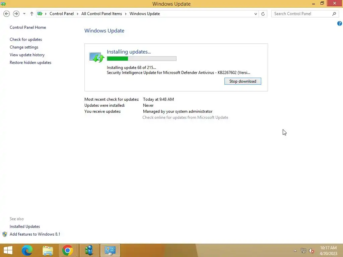The image size is (343, 257).
Task: Open File Explorer from taskbar
Action: pos(48,250)
